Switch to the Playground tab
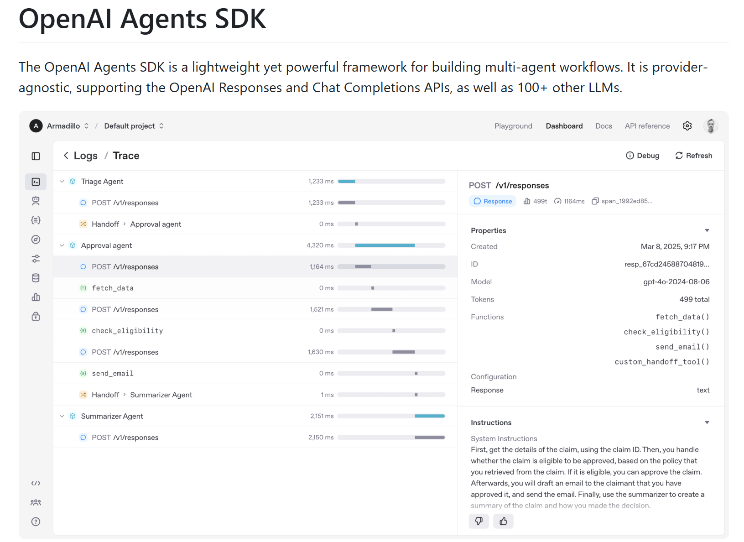Screen dimensions: 744x542 (x=513, y=126)
